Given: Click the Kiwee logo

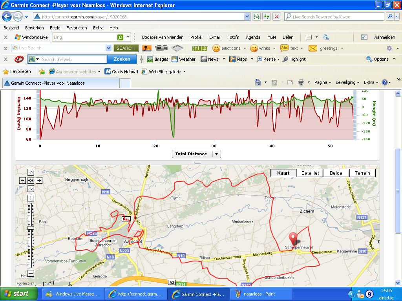Looking at the screenshot, I should 199,48.
